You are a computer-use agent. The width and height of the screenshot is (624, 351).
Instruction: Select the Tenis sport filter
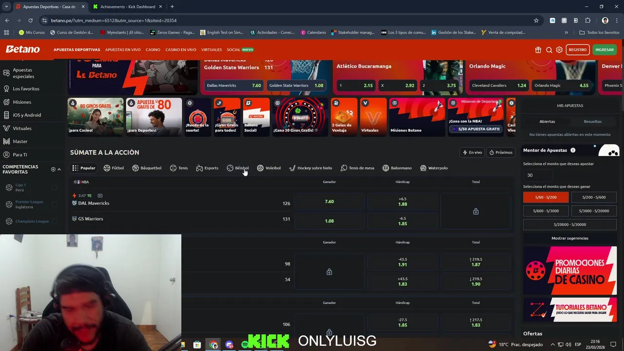point(178,168)
